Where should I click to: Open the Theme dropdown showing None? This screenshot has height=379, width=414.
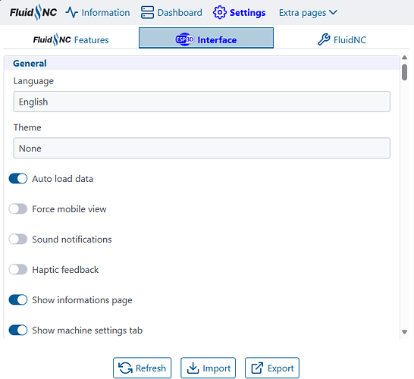pos(202,148)
